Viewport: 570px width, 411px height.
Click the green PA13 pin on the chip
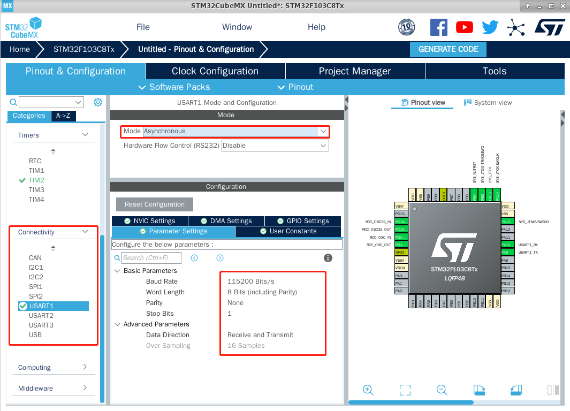[x=507, y=222]
